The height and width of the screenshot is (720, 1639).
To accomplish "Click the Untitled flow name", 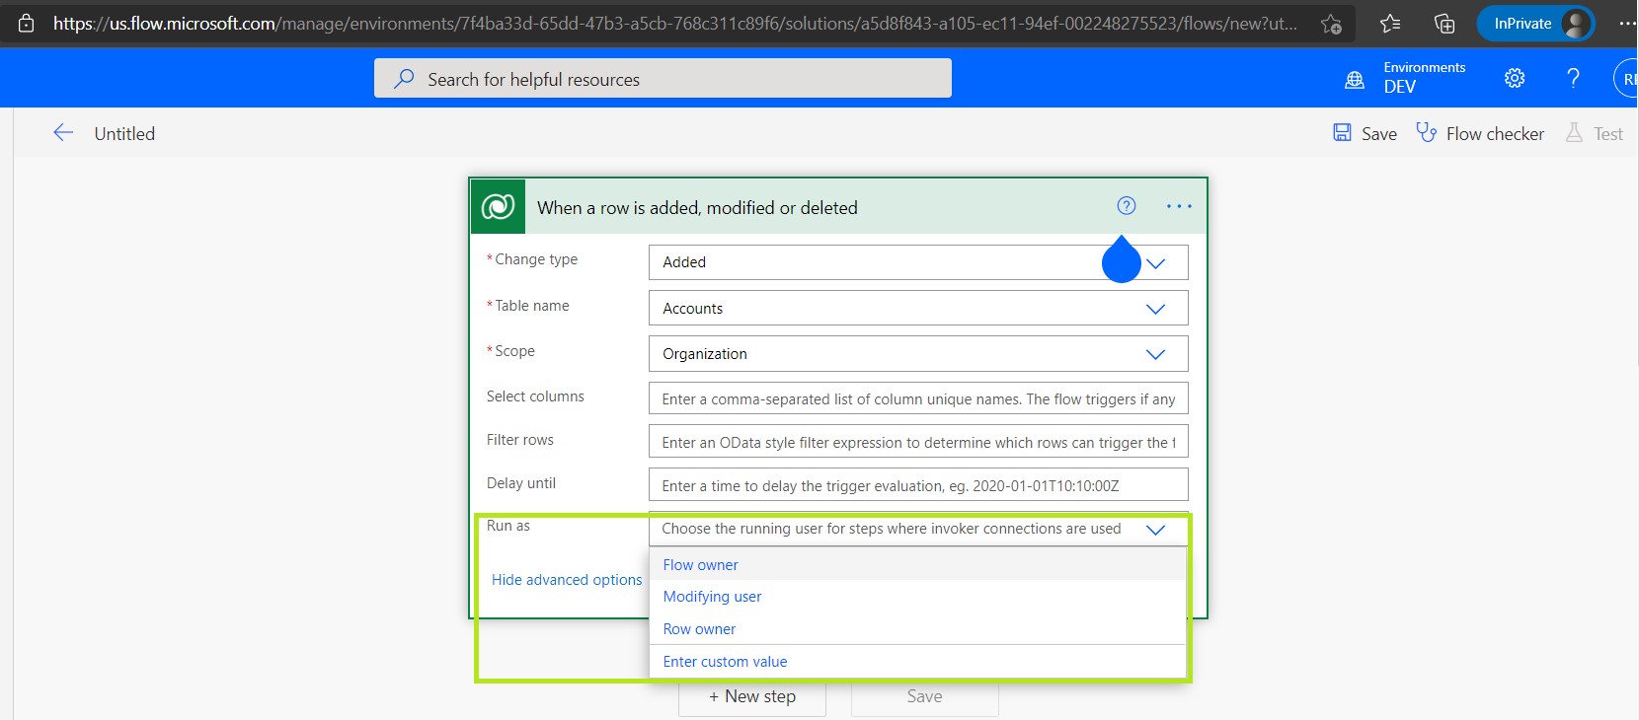I will [x=124, y=133].
